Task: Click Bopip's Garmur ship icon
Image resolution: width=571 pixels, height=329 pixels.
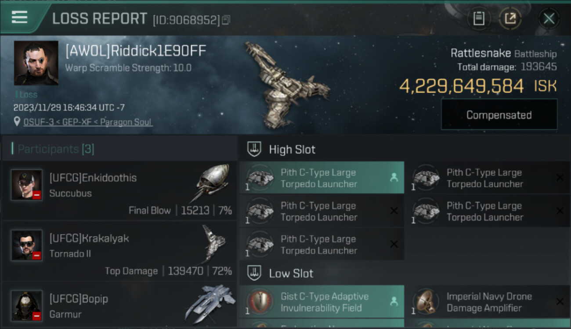Action: 208,304
